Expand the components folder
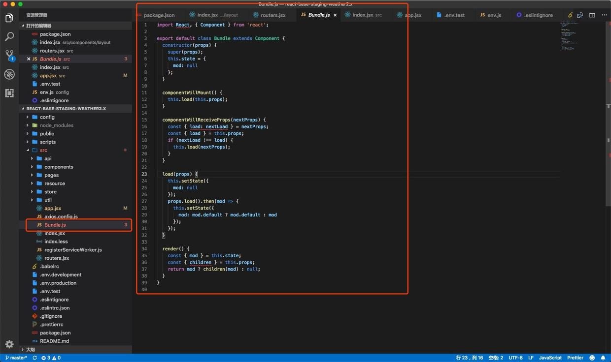The width and height of the screenshot is (611, 362). click(x=58, y=167)
